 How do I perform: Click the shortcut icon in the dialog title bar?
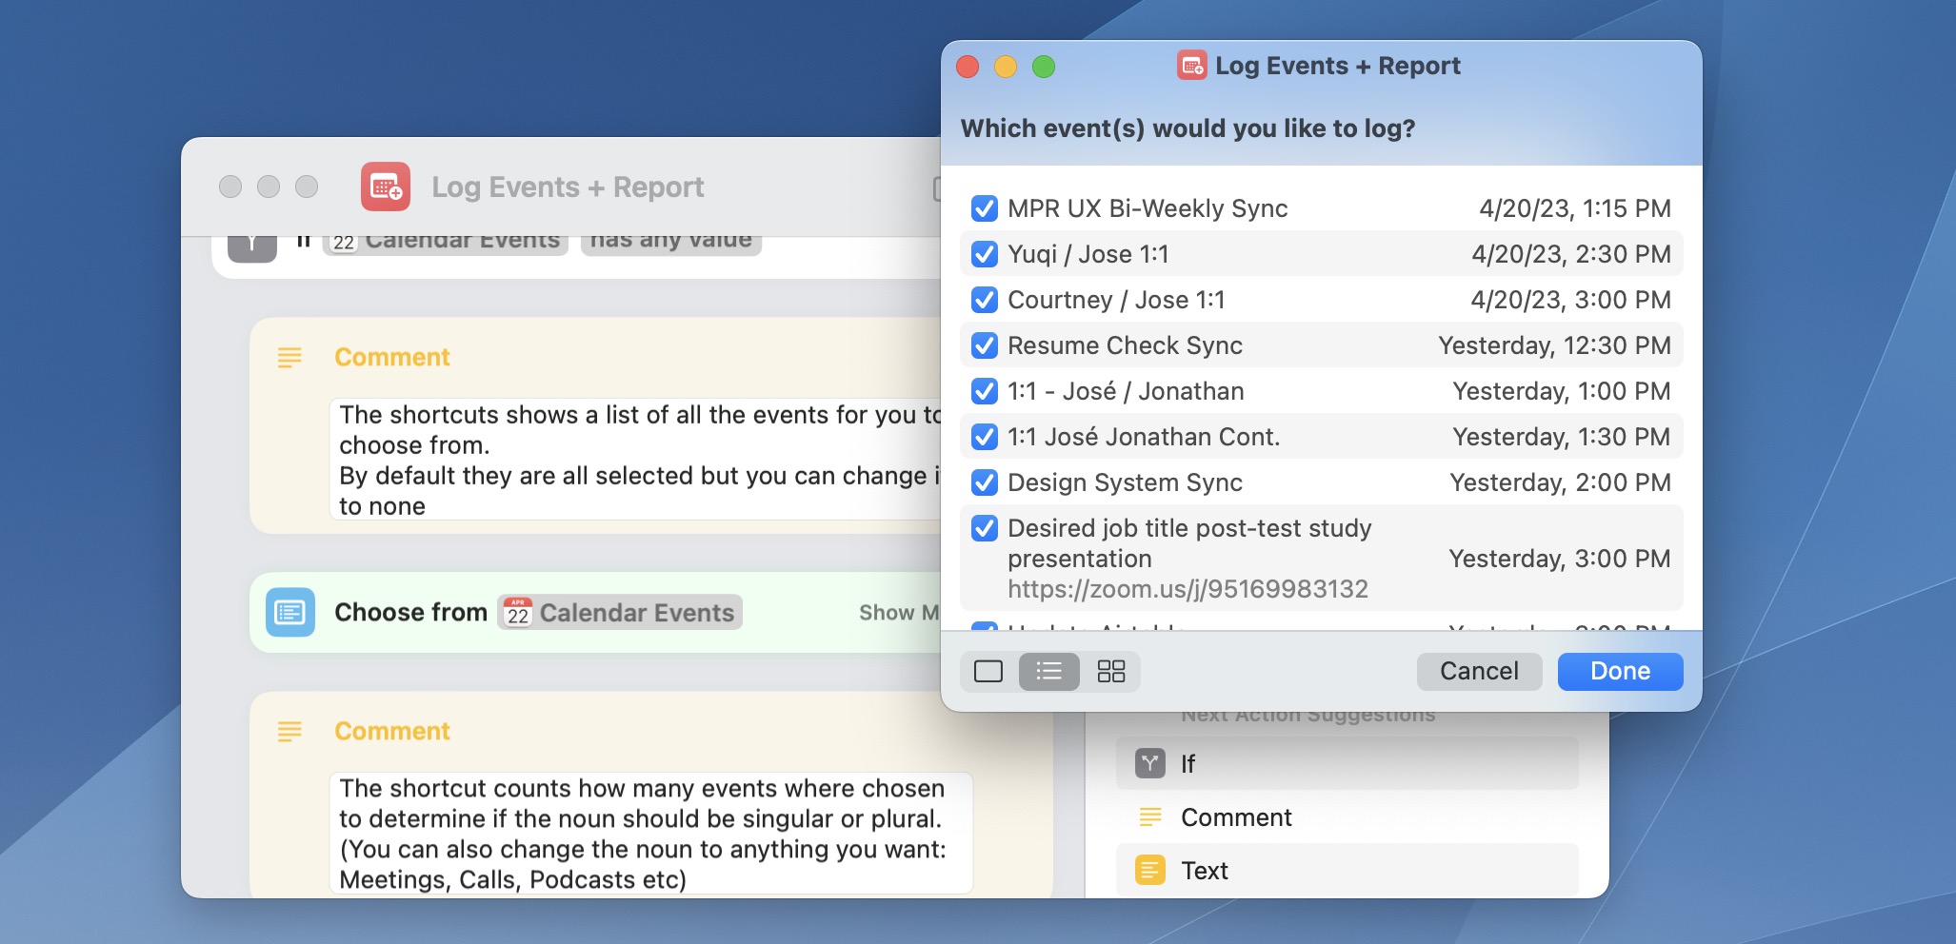tap(1191, 65)
